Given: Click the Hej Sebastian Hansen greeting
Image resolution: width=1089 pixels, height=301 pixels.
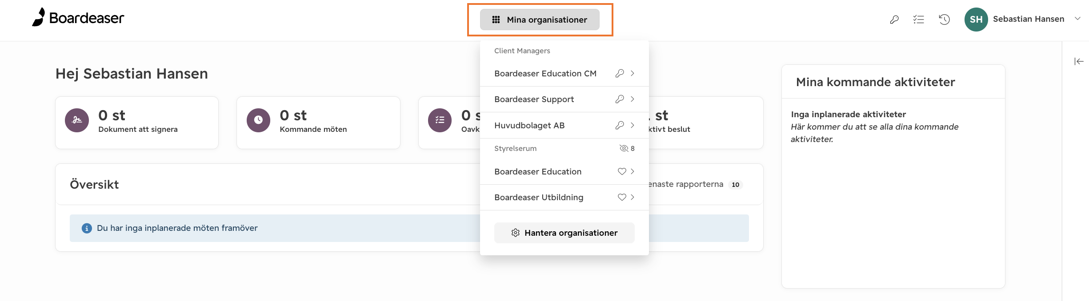Looking at the screenshot, I should (x=132, y=74).
